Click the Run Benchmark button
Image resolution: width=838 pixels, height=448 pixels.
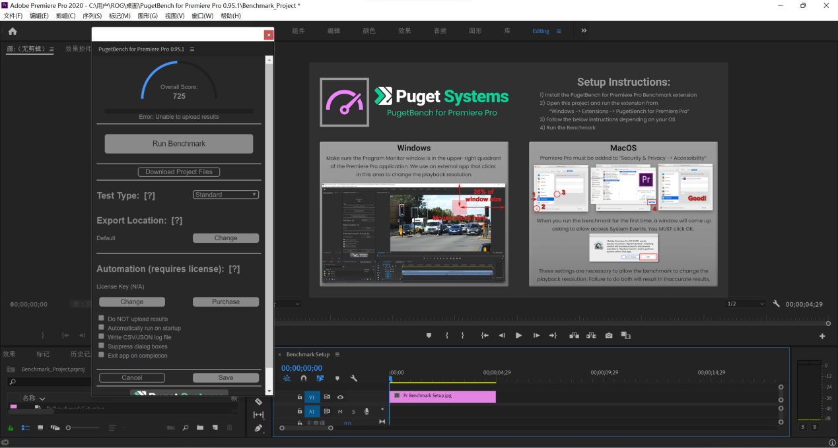click(179, 144)
